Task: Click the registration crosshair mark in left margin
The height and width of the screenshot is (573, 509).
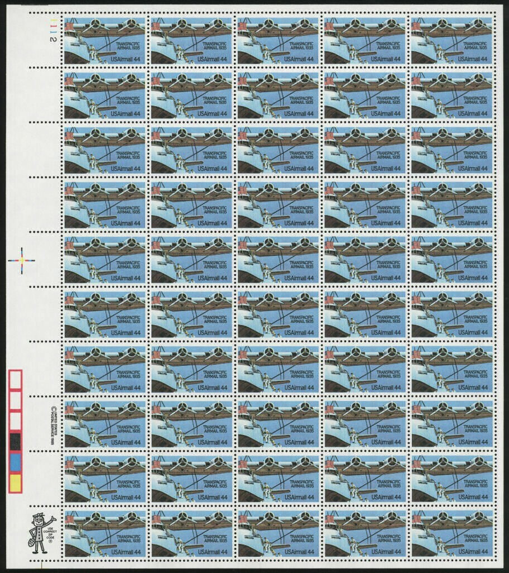Action: [22, 260]
